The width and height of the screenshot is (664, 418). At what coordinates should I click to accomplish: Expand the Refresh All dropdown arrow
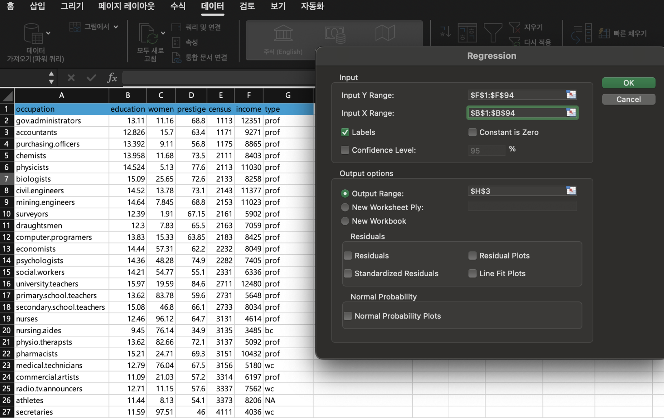(163, 33)
